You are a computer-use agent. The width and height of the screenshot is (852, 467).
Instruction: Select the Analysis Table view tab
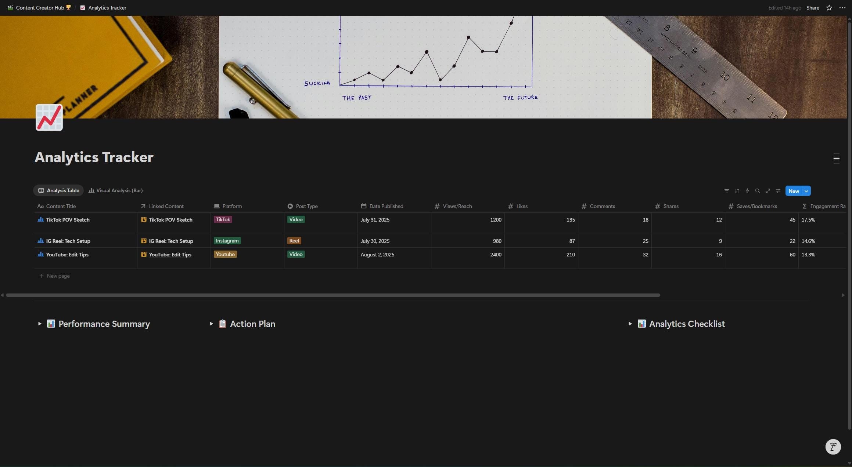[58, 190]
